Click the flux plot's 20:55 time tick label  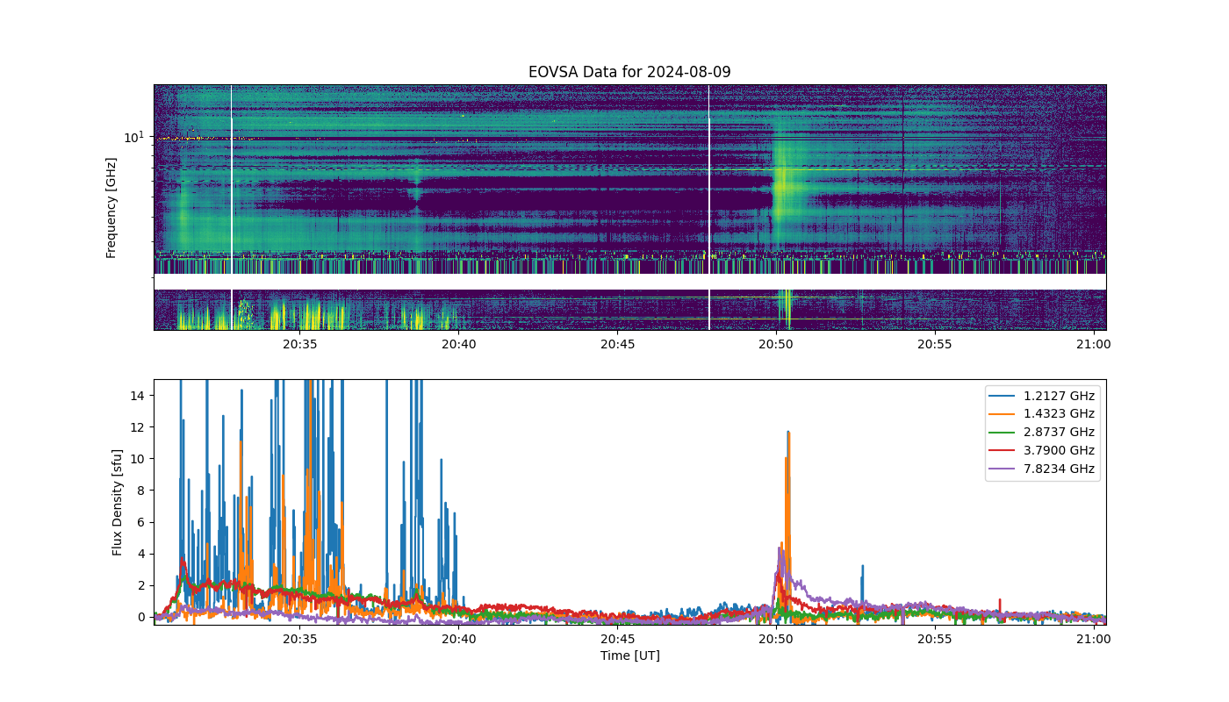coord(935,639)
